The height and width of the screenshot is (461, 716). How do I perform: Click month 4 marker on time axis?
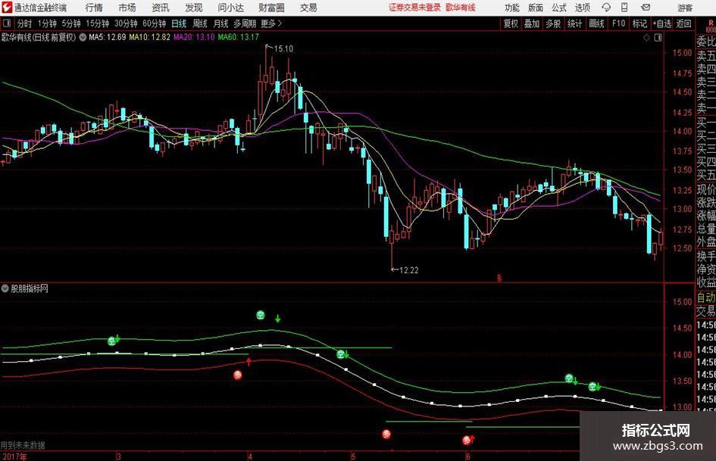250,456
